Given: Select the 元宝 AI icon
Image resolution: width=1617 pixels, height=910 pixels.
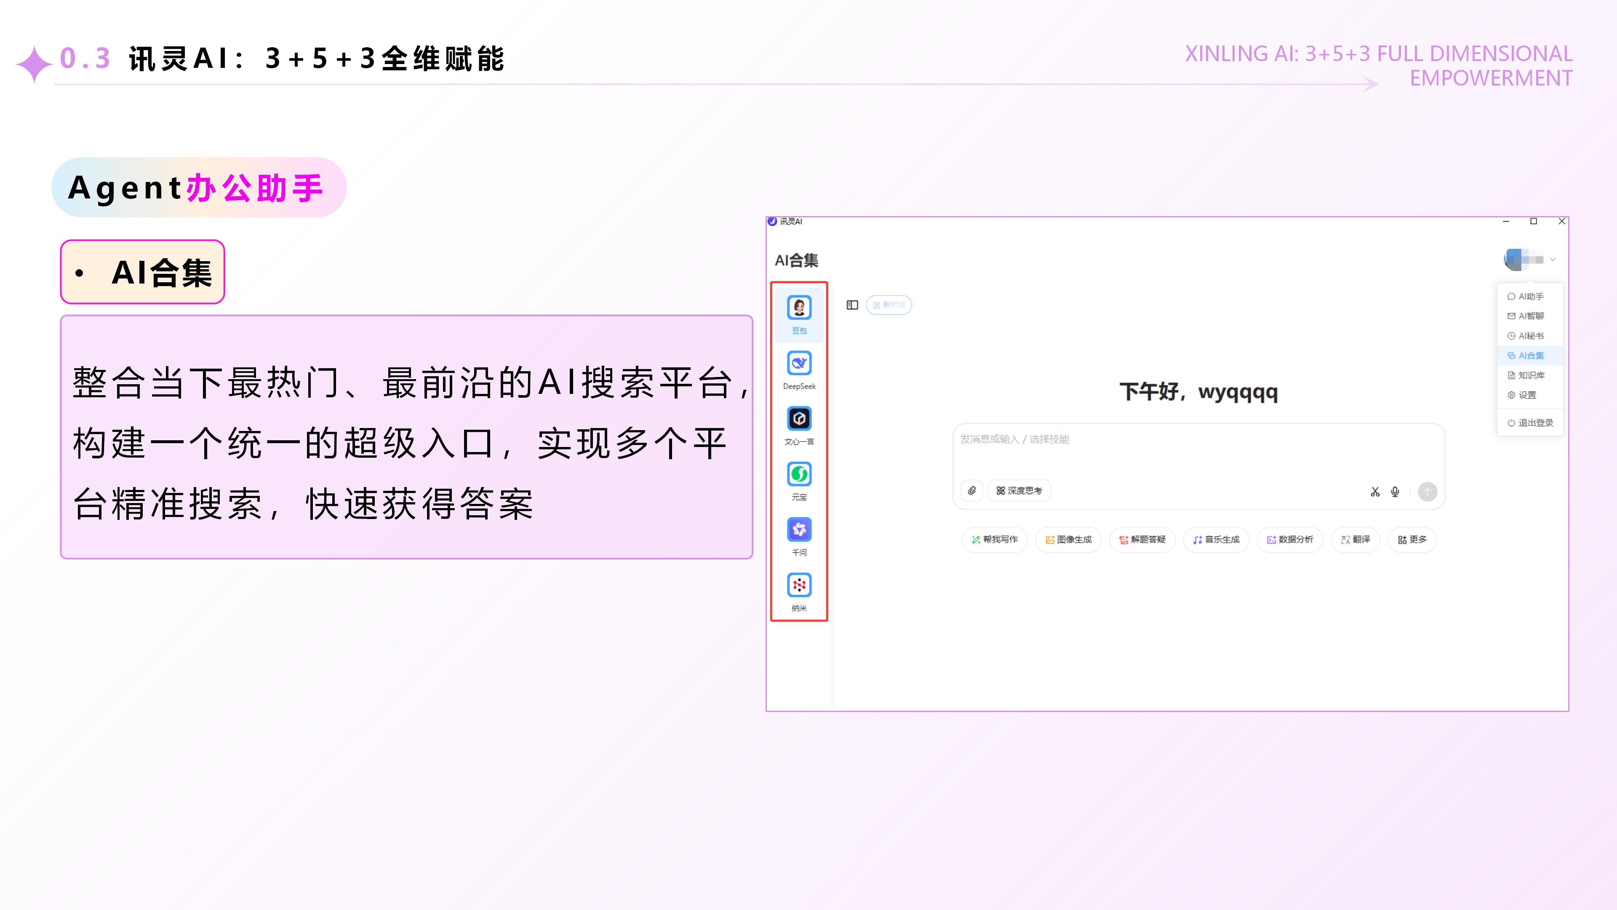Looking at the screenshot, I should [x=799, y=475].
